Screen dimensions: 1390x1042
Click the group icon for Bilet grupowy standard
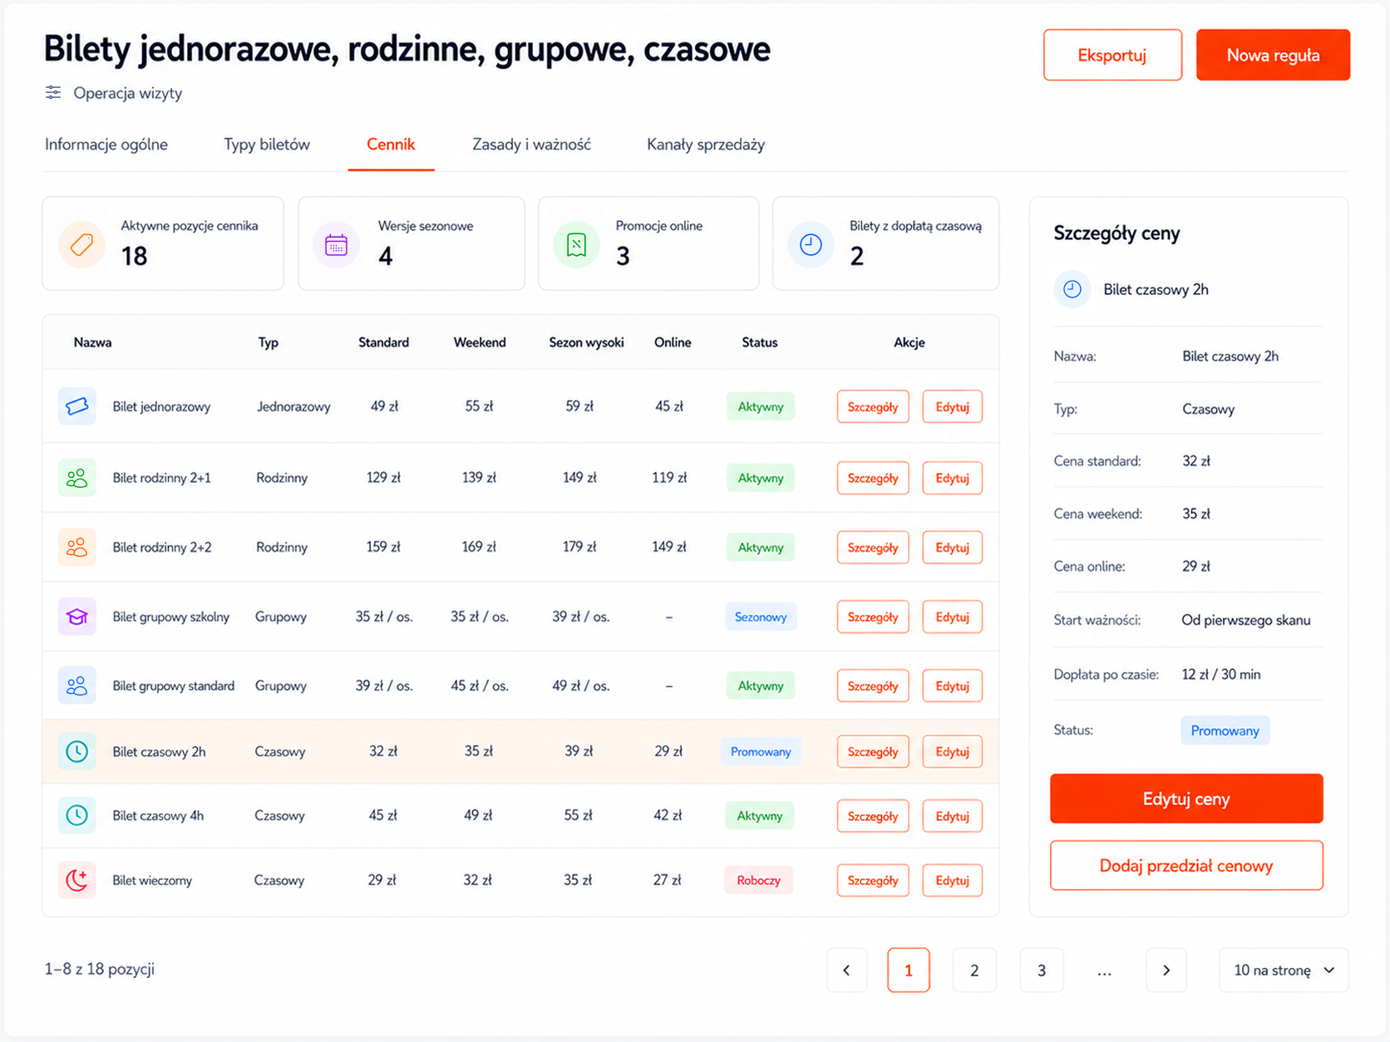(76, 686)
